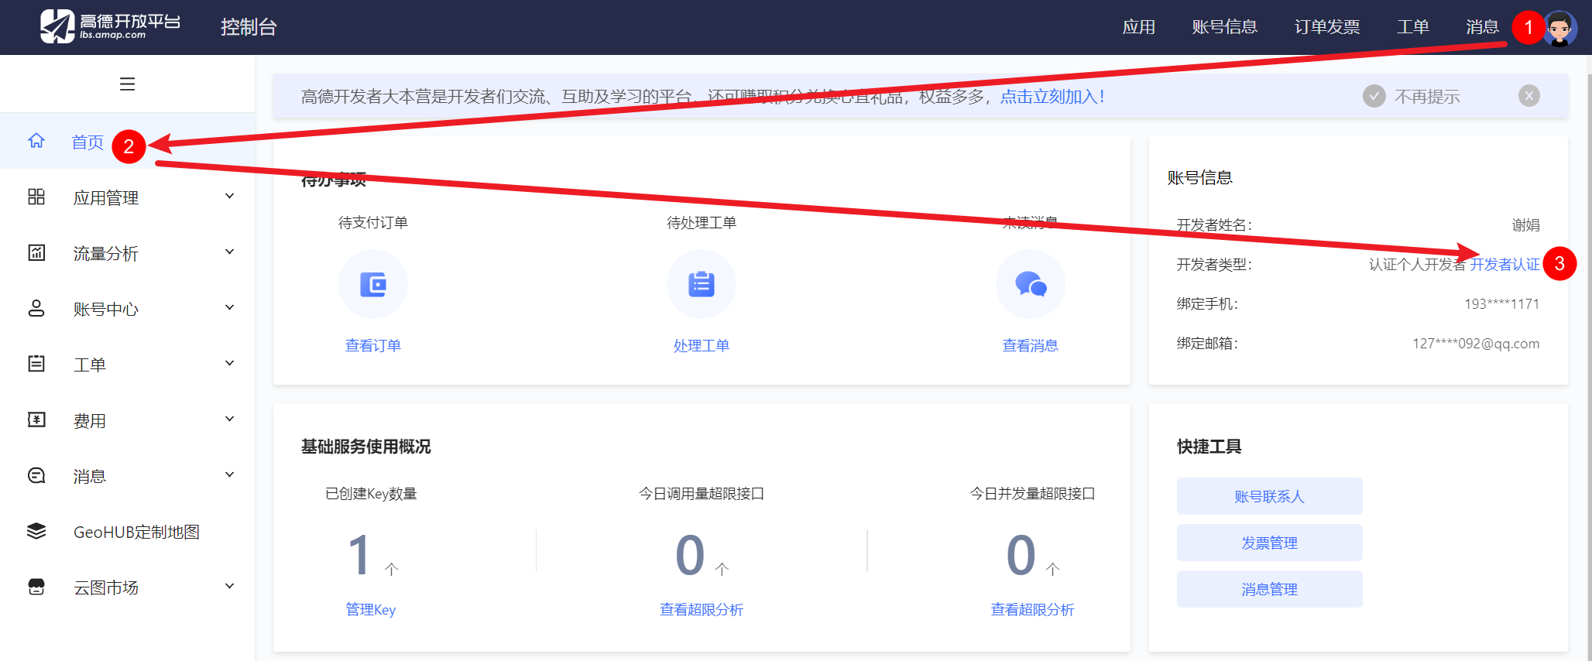1592x661 pixels.
Task: Click the 查看订单 link
Action: (373, 346)
